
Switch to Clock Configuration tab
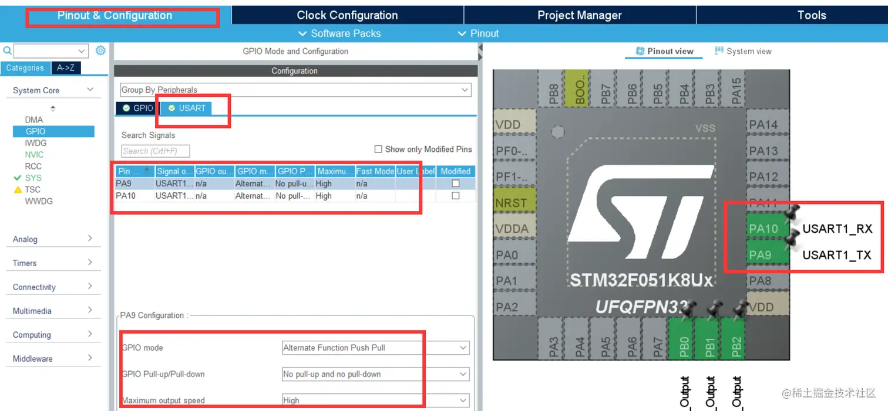coord(347,15)
